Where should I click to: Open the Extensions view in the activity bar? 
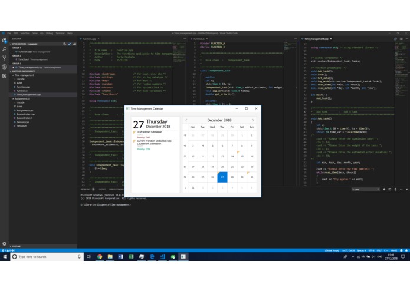pos(4,75)
